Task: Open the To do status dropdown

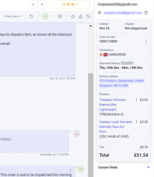Action: (x=70, y=5)
